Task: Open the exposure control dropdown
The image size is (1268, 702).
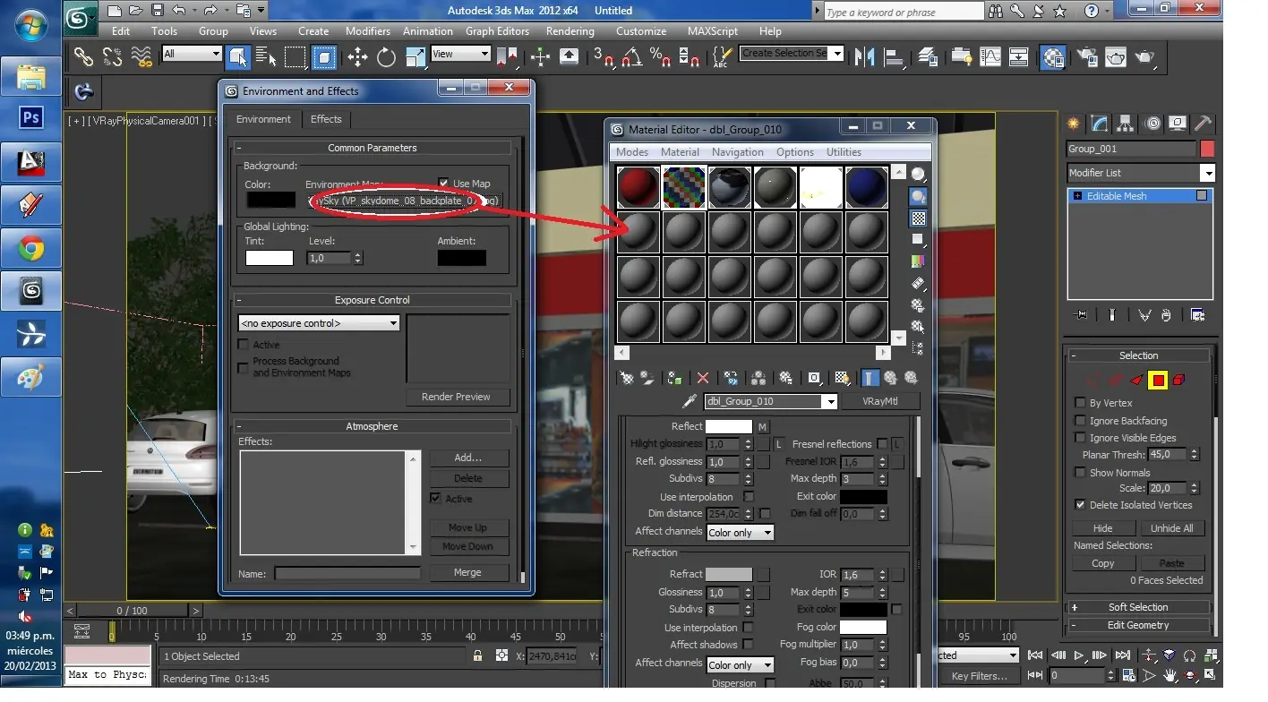Action: (x=319, y=323)
